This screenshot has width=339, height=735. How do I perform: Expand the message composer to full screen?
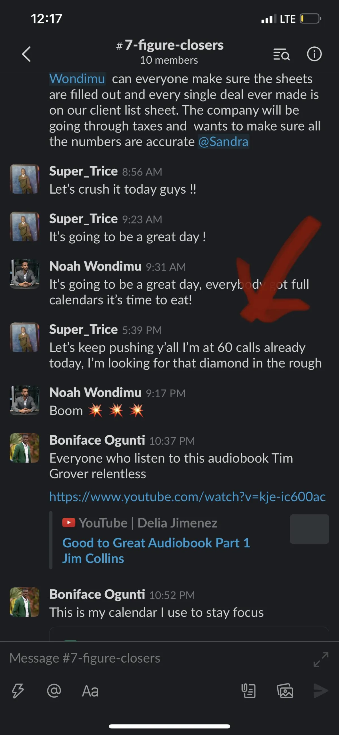[321, 659]
